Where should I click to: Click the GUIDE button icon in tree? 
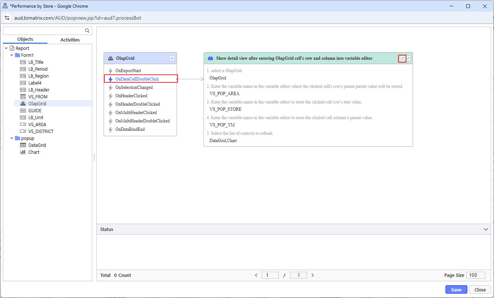[23, 111]
